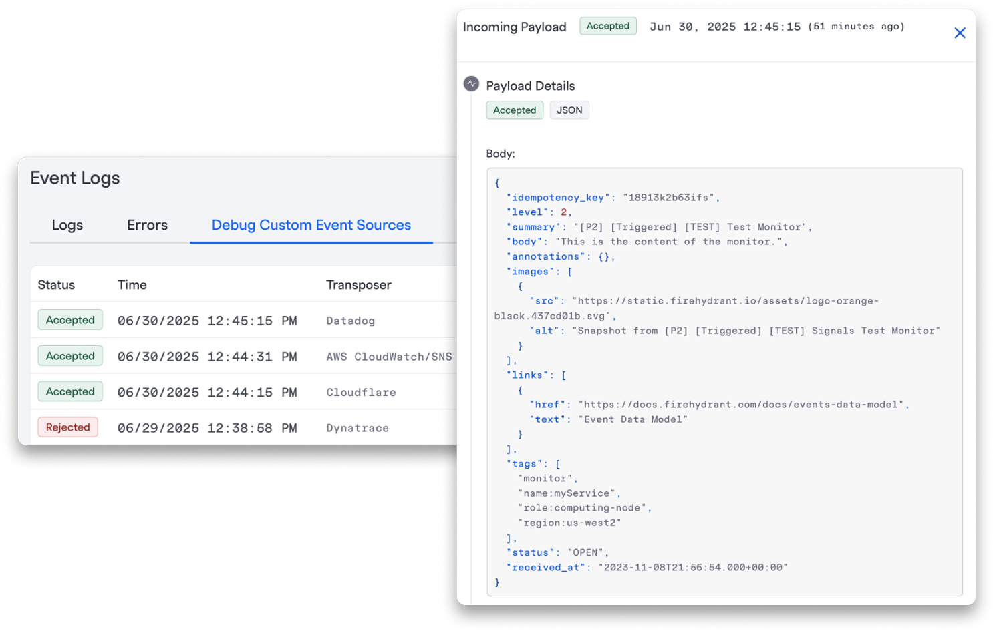Click the Jun 30, 2025 12:45:15 header timestamp

pos(725,27)
